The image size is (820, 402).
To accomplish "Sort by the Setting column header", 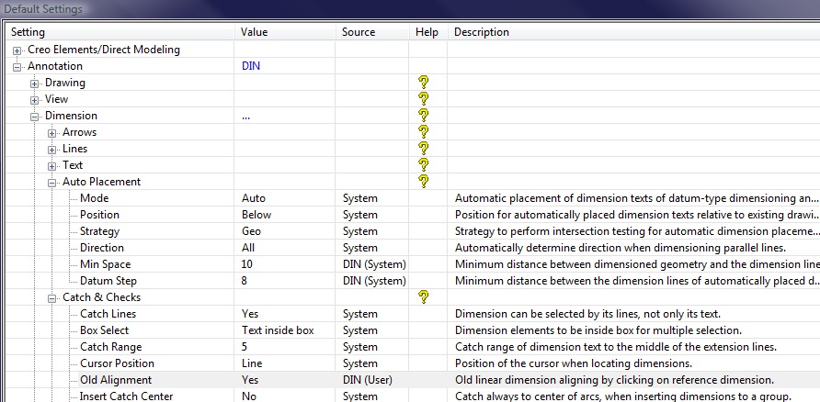I will (x=120, y=32).
